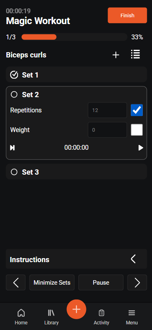Open the exercise list icon
Viewport: 152px width, 330px height.
pos(136,55)
